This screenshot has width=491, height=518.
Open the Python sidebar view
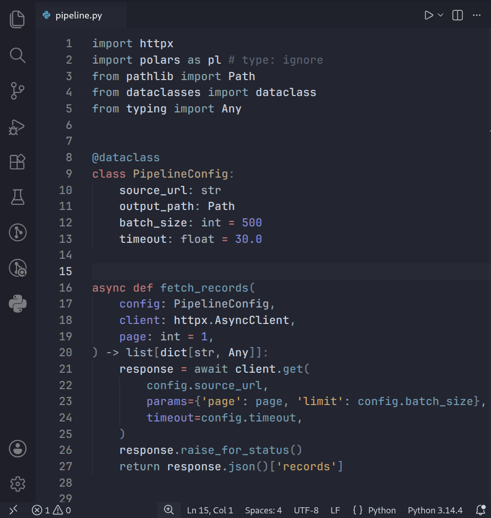tap(17, 303)
